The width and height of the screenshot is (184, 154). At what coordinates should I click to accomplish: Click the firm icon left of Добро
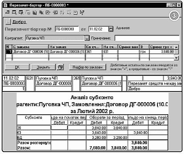(x=8, y=22)
